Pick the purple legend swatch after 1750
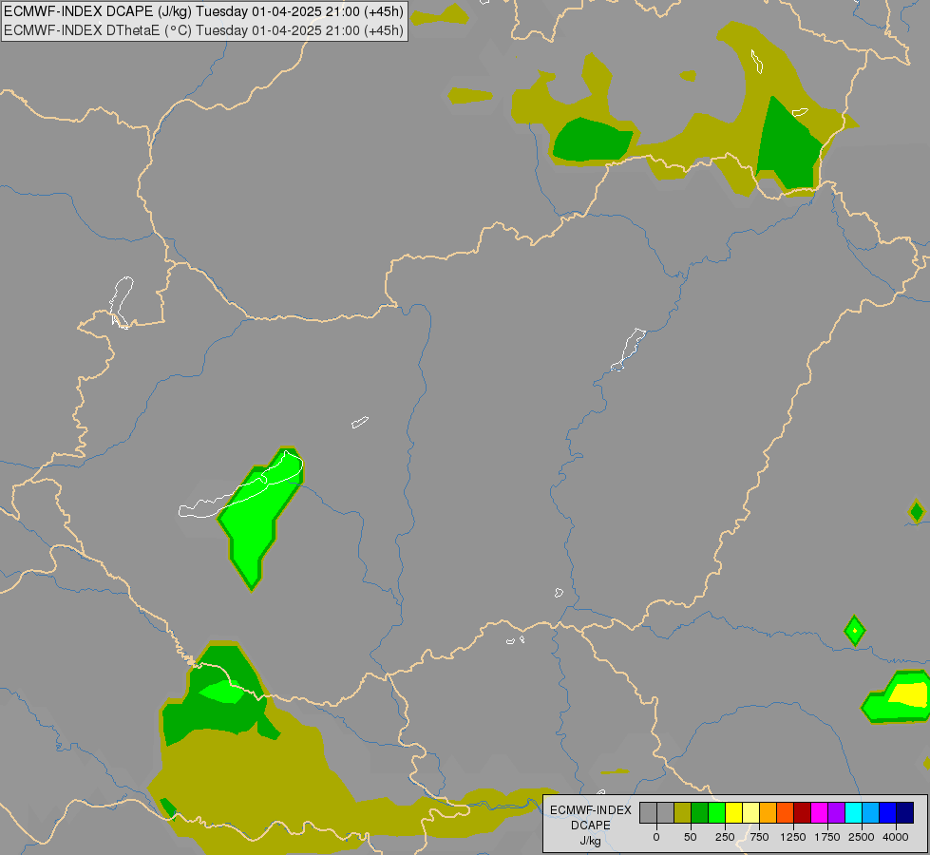 pos(837,812)
